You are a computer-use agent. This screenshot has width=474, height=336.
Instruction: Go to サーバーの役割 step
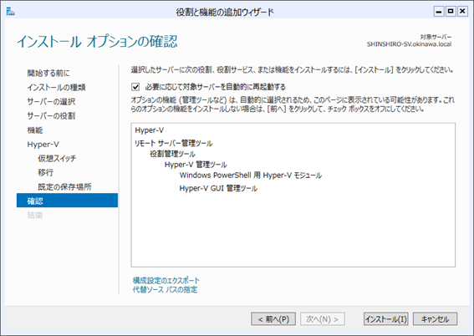[x=51, y=115]
